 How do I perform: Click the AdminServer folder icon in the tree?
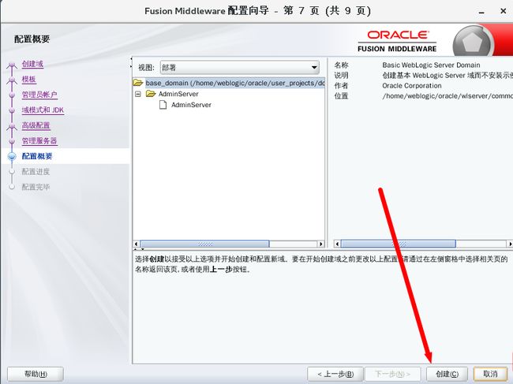151,94
